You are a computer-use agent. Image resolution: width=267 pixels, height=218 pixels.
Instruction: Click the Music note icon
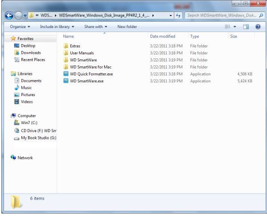(x=17, y=88)
